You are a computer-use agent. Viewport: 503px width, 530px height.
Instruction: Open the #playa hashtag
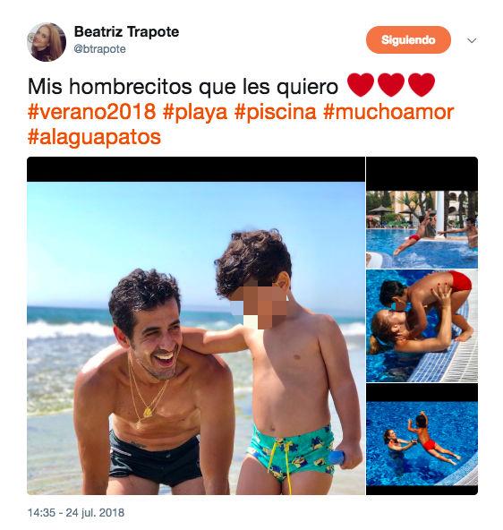195,113
